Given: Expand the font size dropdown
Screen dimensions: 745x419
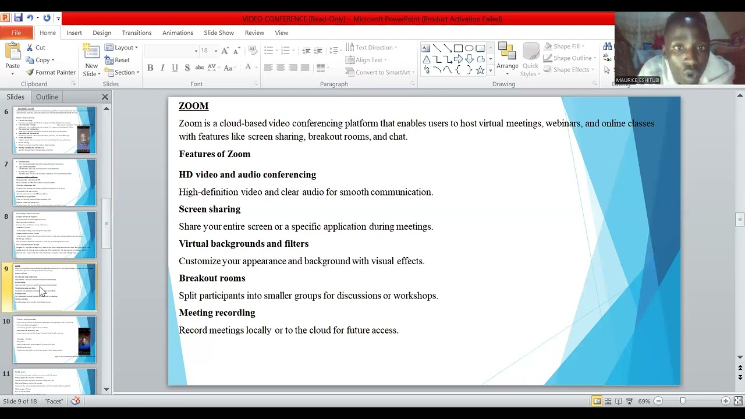Looking at the screenshot, I should point(215,51).
